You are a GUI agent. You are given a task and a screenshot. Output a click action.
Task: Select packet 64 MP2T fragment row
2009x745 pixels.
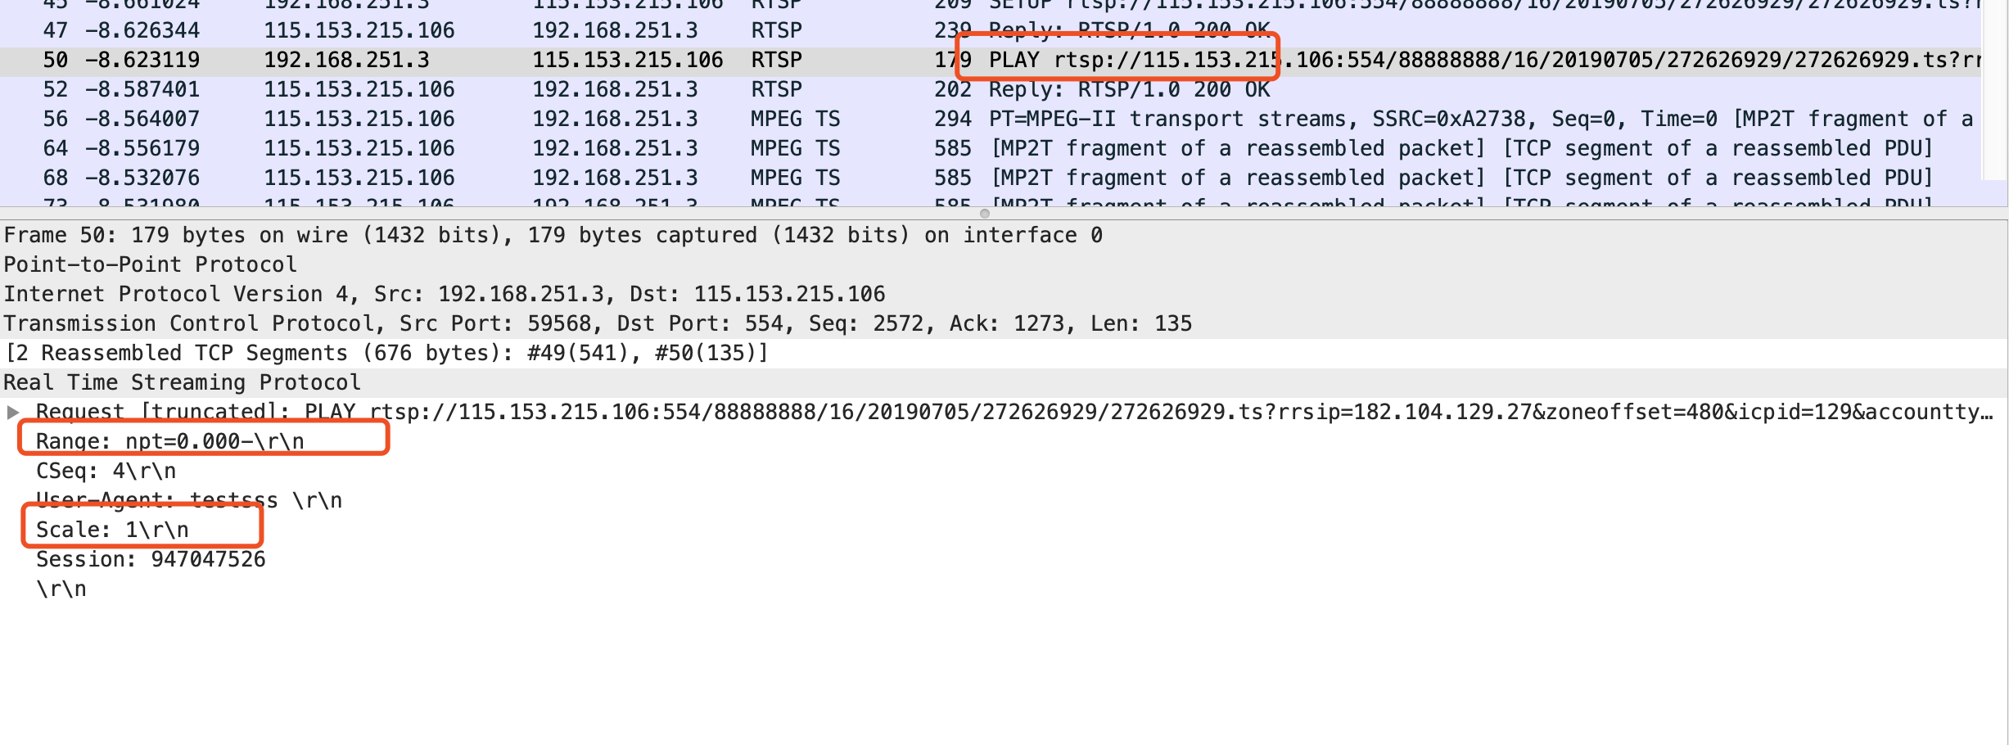573,148
